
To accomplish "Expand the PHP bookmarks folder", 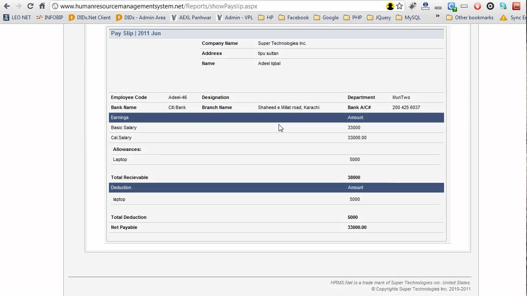I will tap(353, 18).
